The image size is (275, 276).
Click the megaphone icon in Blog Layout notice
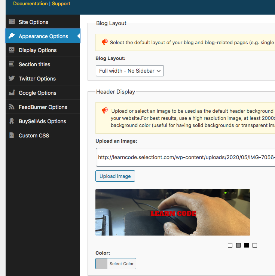pos(105,42)
